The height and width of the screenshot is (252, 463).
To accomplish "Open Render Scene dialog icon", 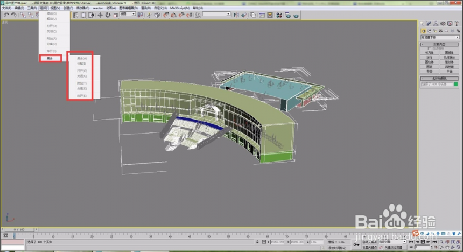I will 288,15.
